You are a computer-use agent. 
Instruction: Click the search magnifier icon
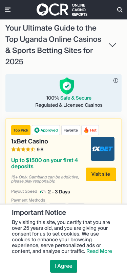coord(120,10)
